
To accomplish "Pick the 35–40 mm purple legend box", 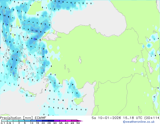I will pos(62,121).
